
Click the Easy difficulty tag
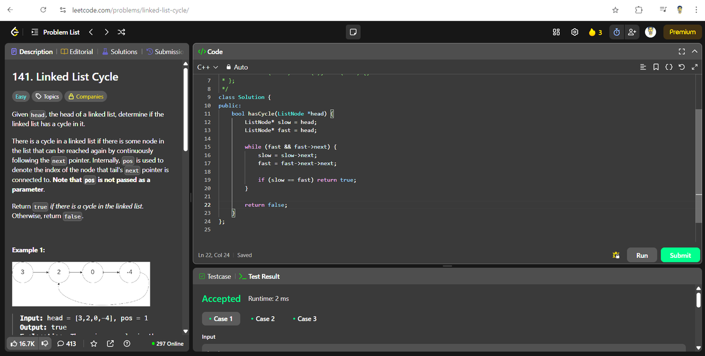[20, 96]
